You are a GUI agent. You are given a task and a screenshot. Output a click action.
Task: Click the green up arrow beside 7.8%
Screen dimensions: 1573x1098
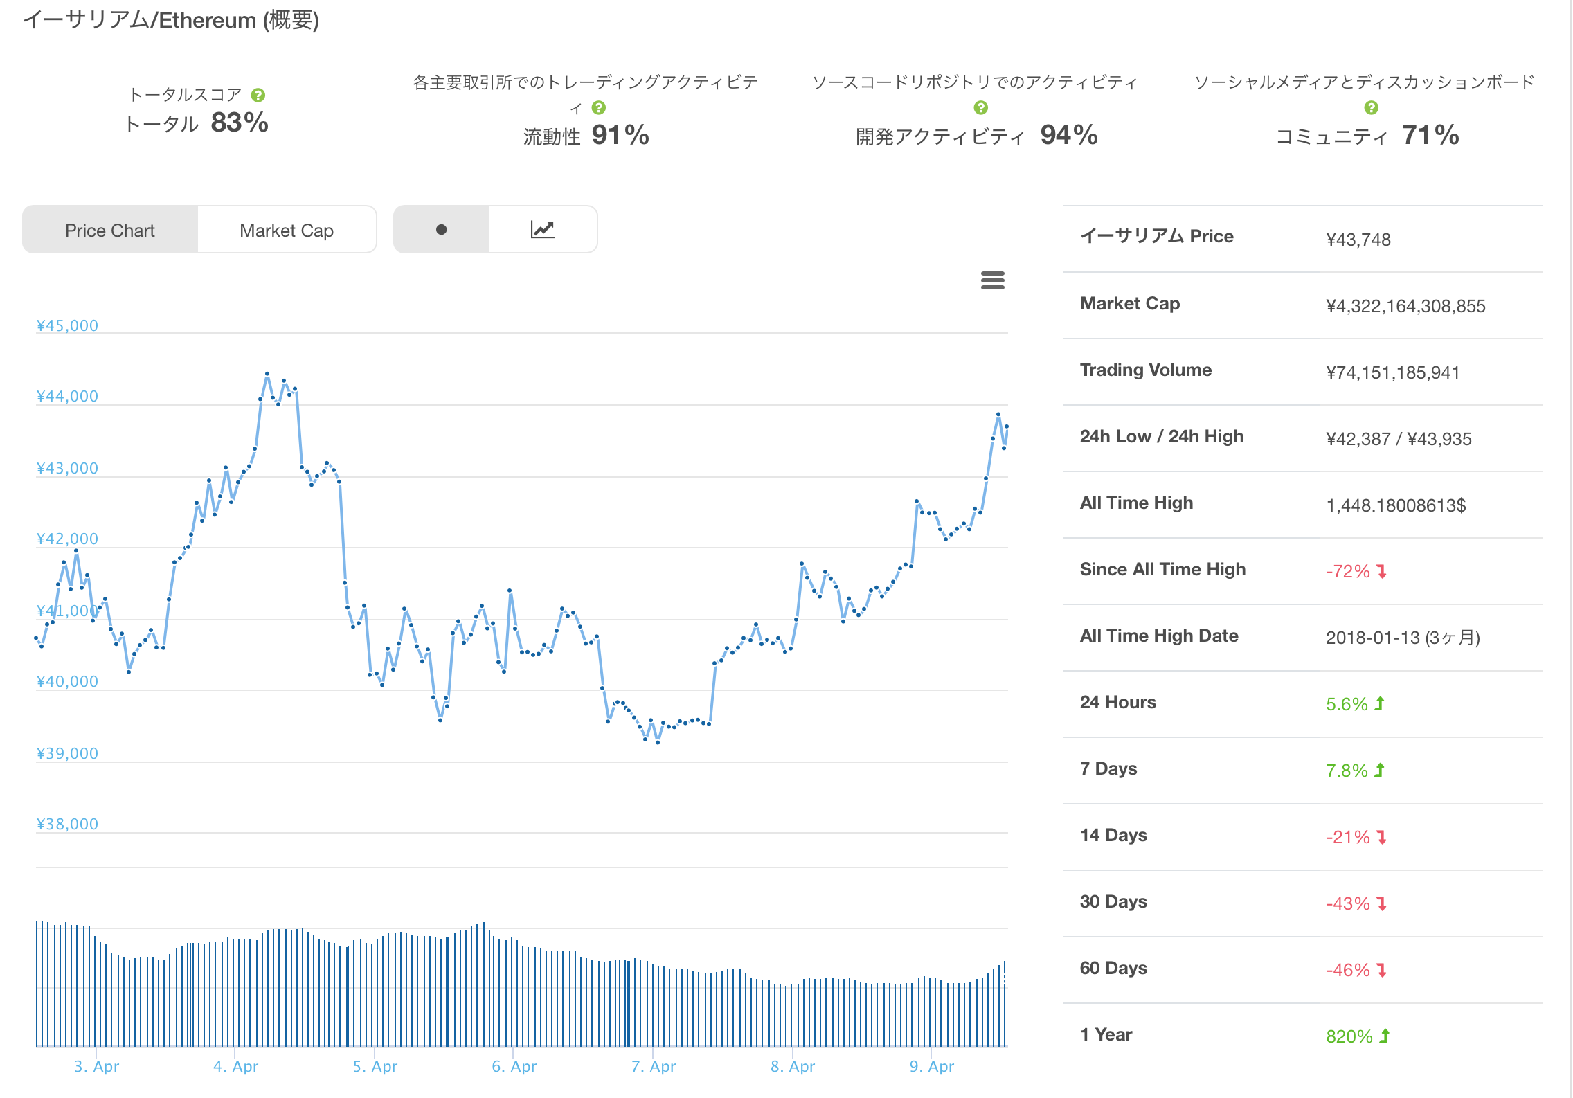(1379, 770)
